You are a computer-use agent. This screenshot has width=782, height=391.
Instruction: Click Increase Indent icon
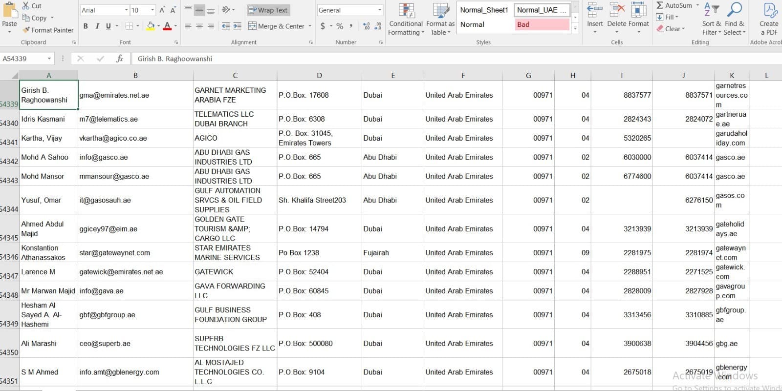[x=237, y=26]
